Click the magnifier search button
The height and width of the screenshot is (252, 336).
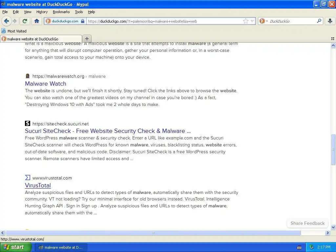[x=319, y=21]
